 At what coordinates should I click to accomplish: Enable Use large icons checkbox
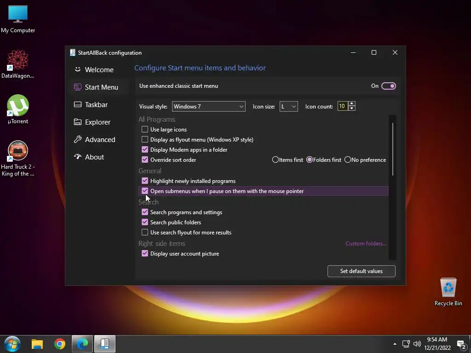tap(145, 129)
